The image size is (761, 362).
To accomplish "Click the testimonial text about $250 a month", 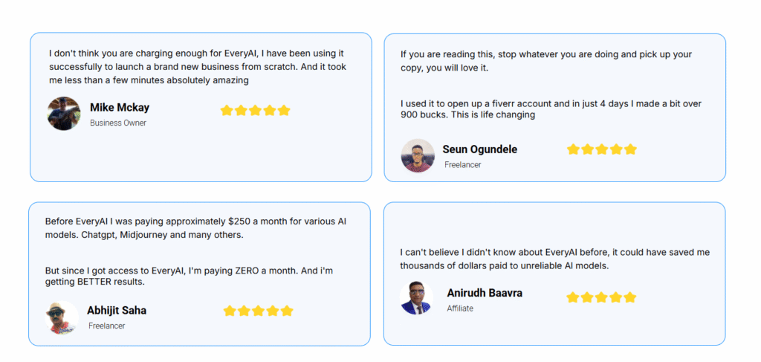I will (x=195, y=228).
